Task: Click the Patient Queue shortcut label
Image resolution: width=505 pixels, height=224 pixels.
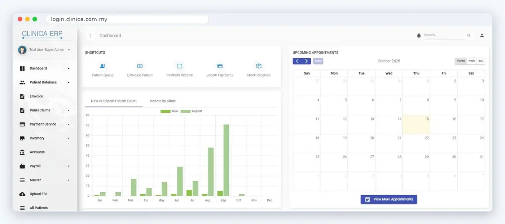Action: (103, 75)
